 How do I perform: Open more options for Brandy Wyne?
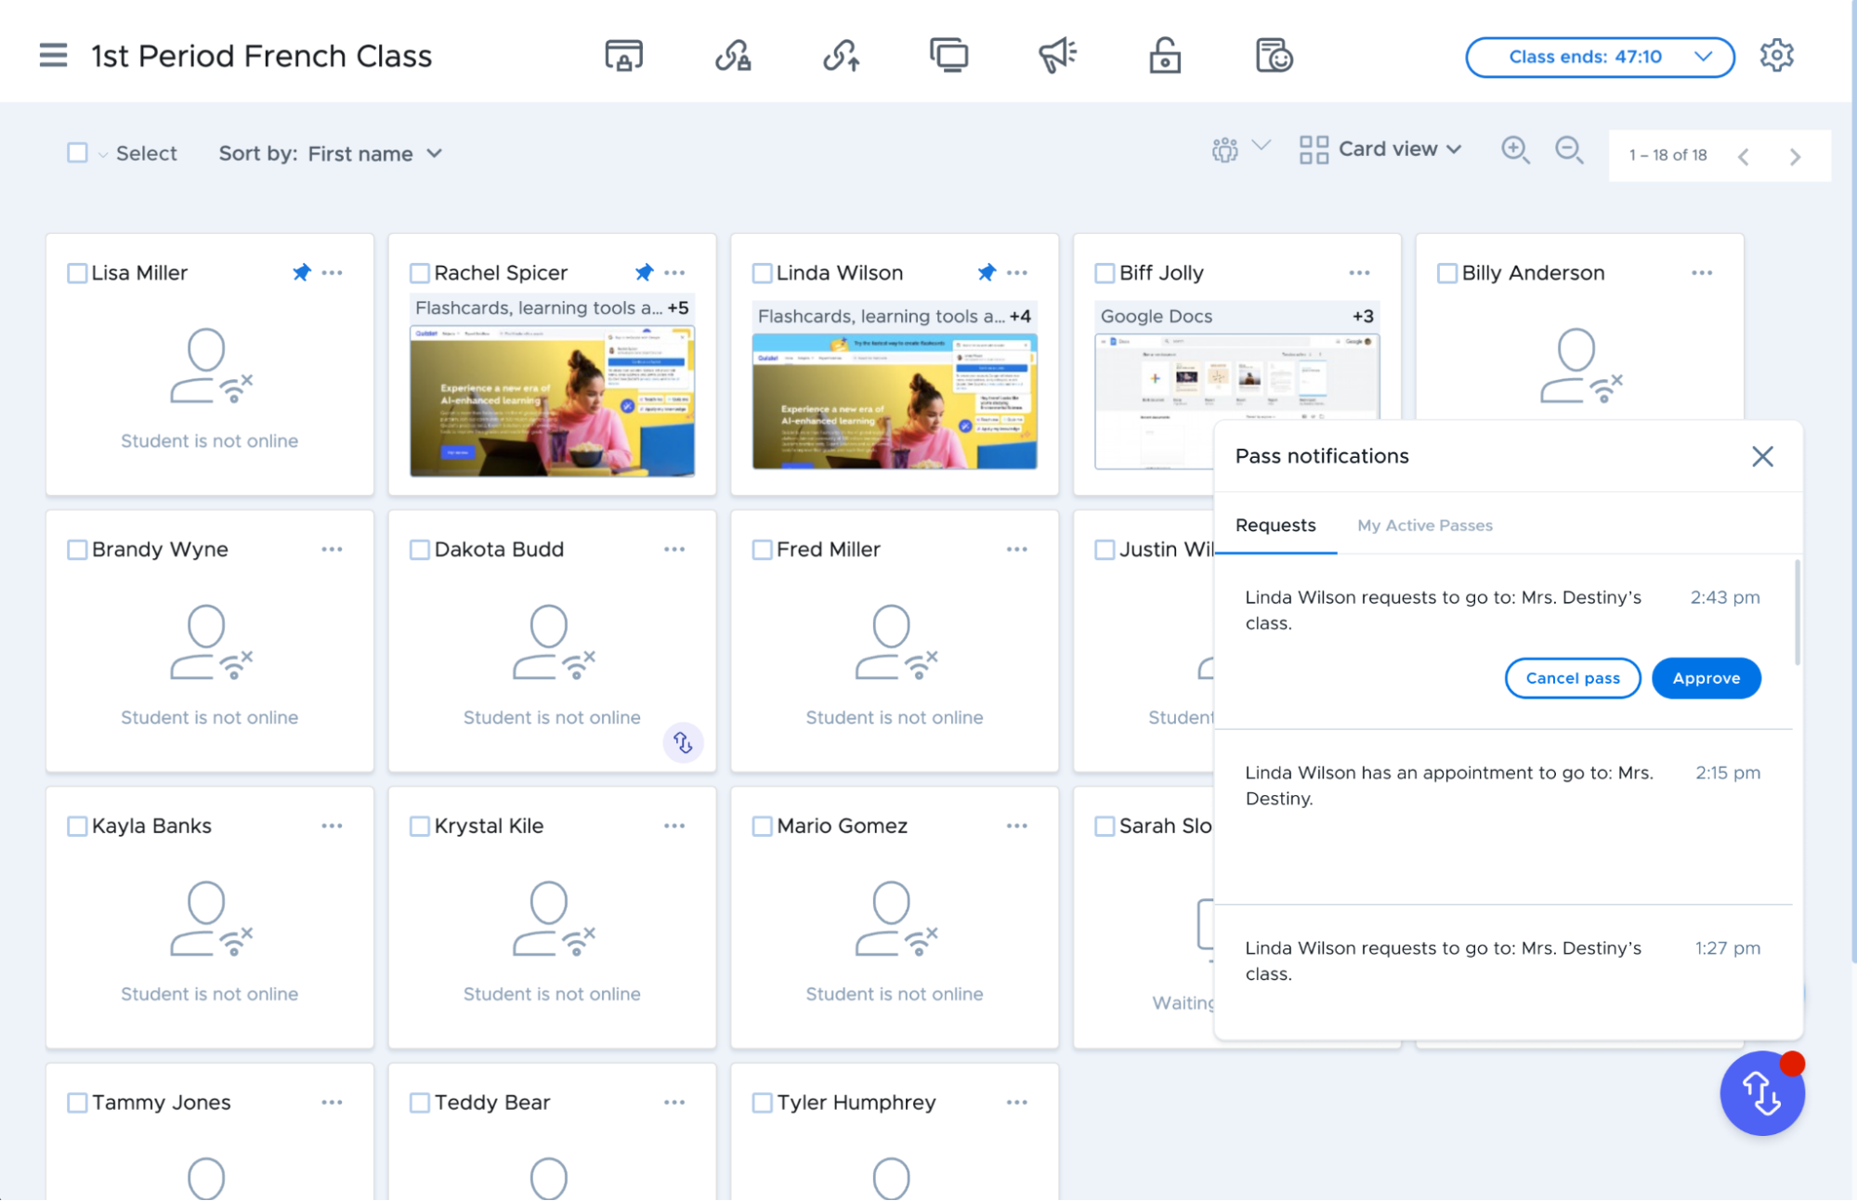[332, 550]
